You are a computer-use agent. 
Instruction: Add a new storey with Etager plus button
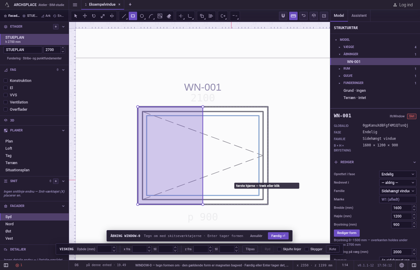click(x=56, y=27)
